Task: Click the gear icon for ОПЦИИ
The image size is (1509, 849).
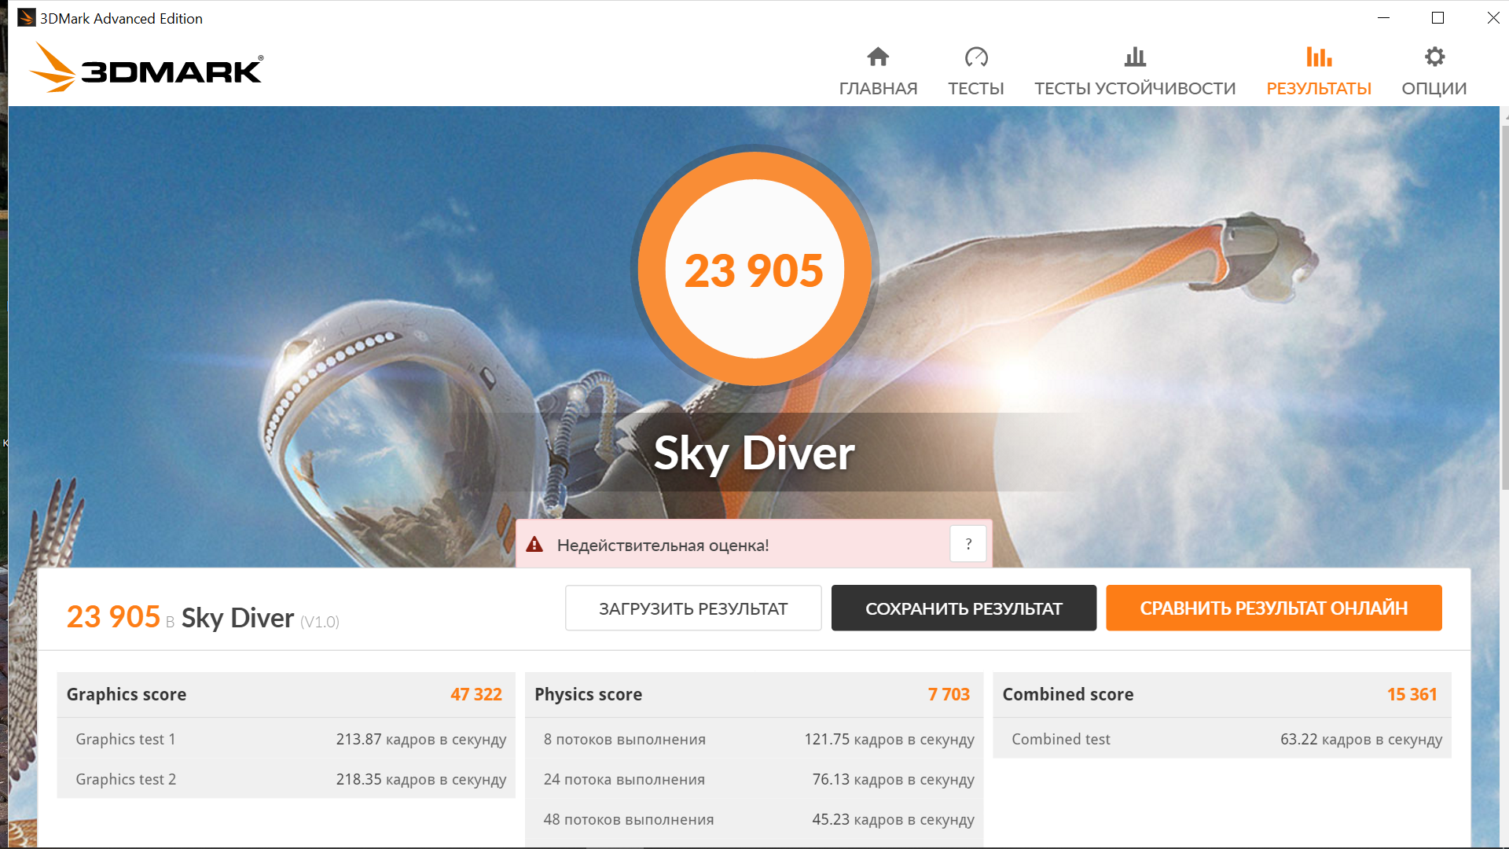Action: click(1434, 57)
